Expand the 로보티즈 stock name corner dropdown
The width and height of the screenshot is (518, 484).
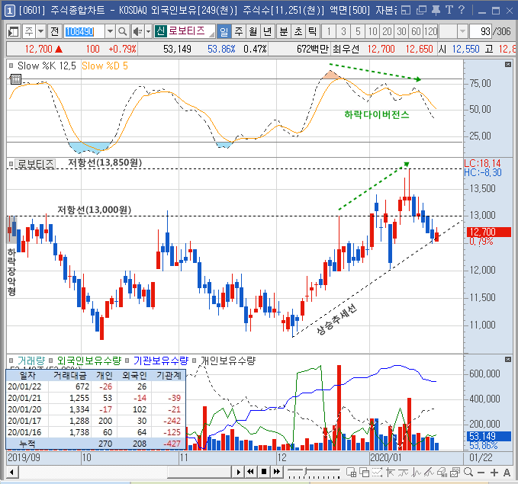[212, 35]
